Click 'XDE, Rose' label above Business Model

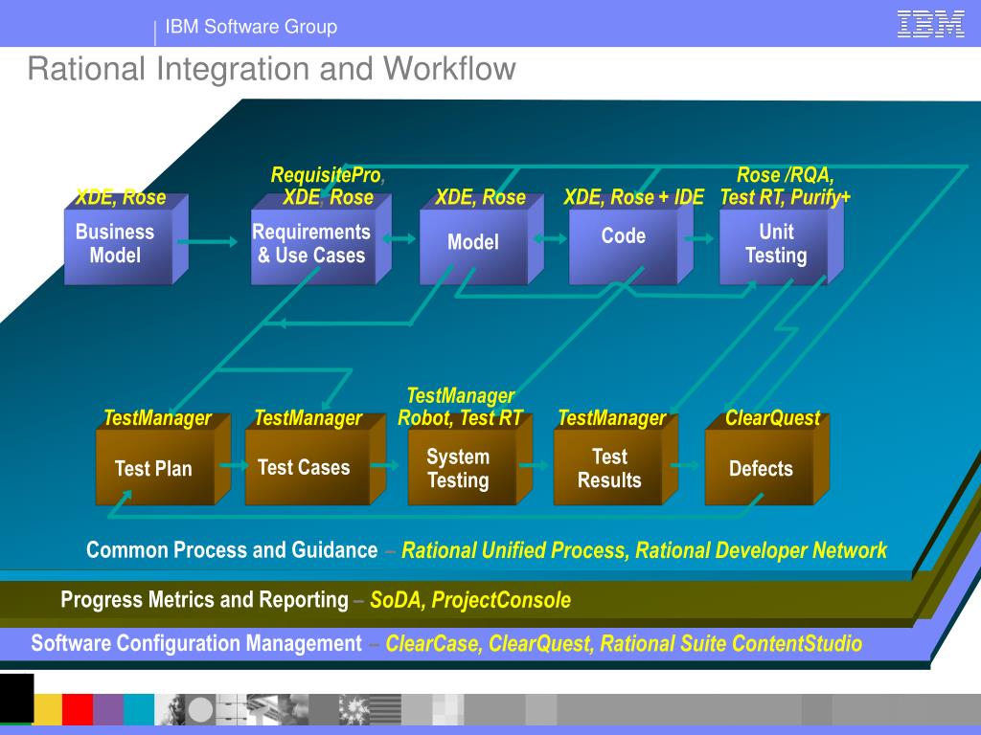(x=121, y=197)
